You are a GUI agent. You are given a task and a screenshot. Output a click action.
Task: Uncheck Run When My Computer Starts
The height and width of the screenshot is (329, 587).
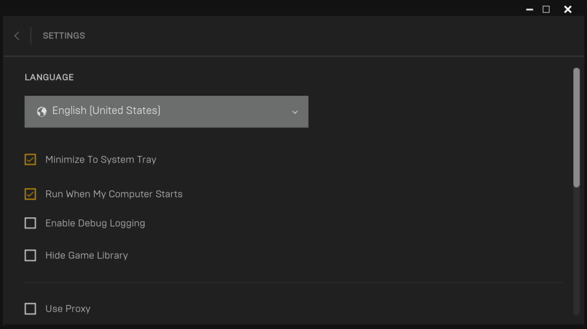point(30,194)
